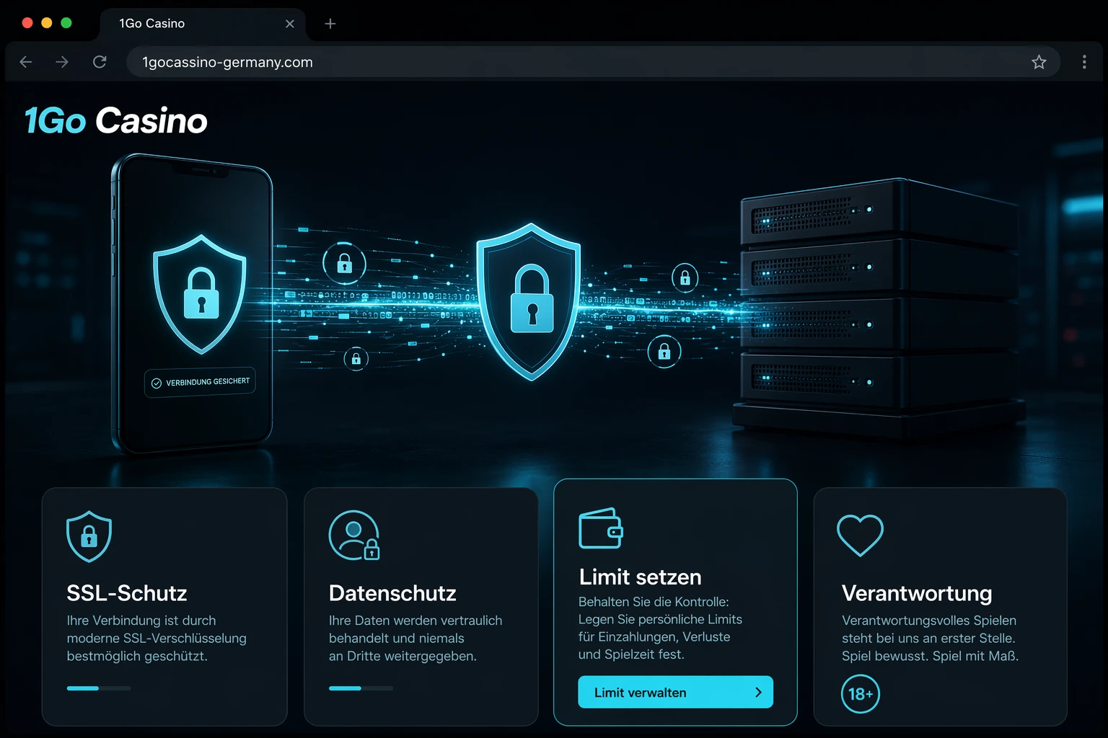This screenshot has width=1108, height=738.
Task: Click the green macOS maximize button
Action: click(x=66, y=23)
